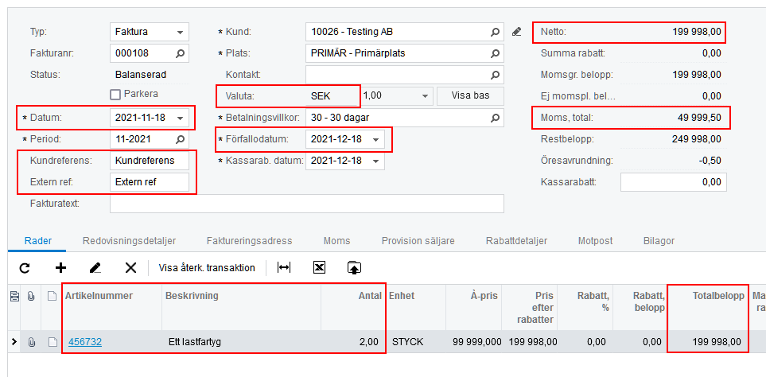Toggle the Parkera checkbox
This screenshot has width=766, height=377.
click(x=115, y=95)
